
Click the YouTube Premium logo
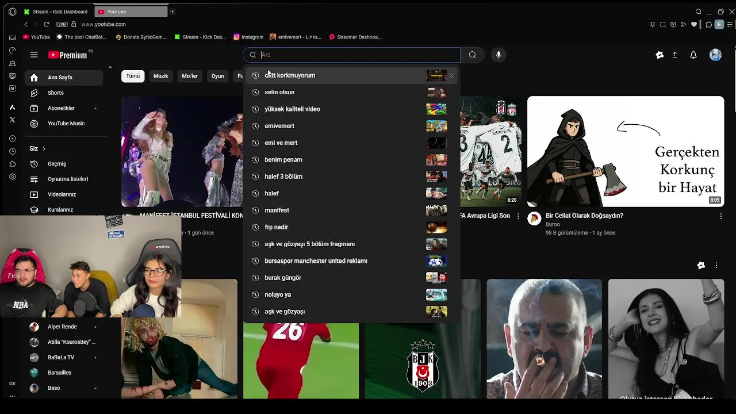click(x=67, y=55)
